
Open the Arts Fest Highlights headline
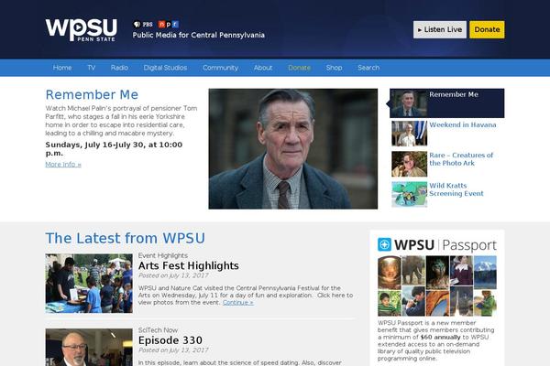(x=188, y=266)
